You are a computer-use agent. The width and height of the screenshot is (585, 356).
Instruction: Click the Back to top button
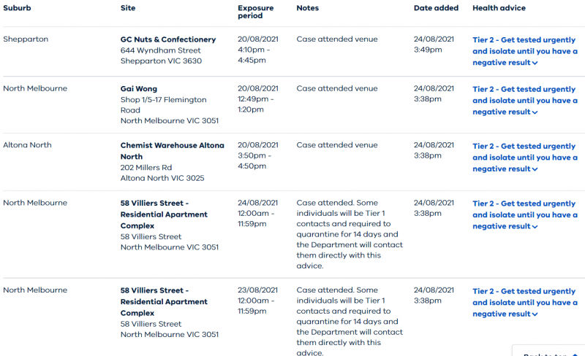pos(548,353)
